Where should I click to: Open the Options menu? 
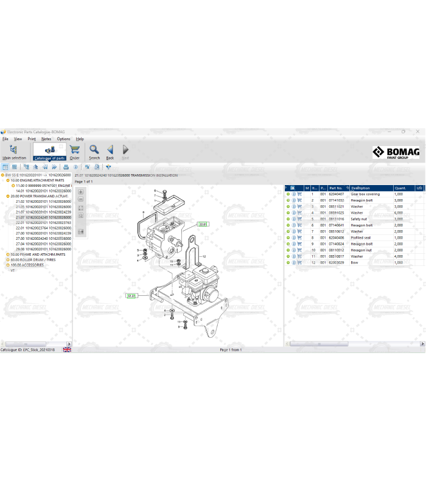63,139
